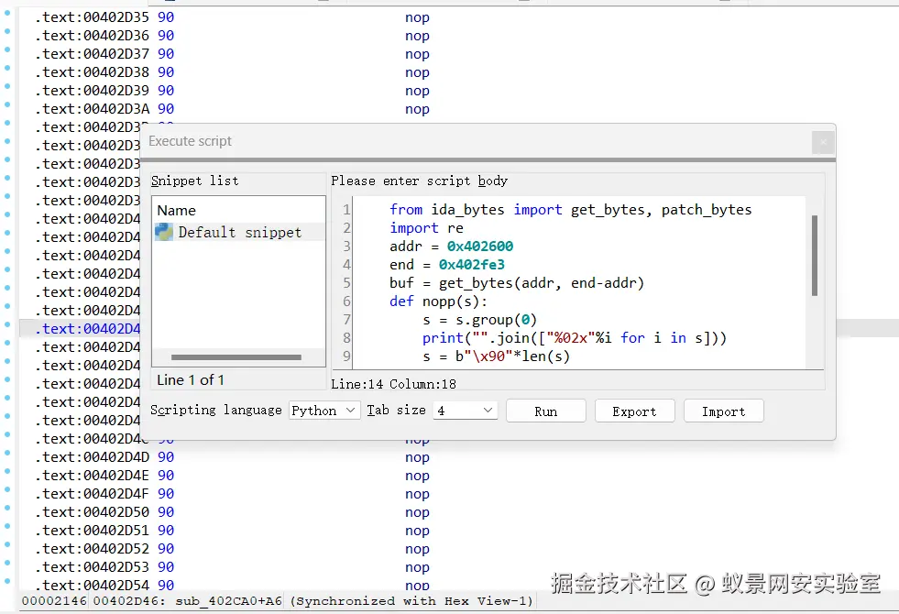
Task: Click the Line:14 Column:18 status label
Action: click(394, 384)
